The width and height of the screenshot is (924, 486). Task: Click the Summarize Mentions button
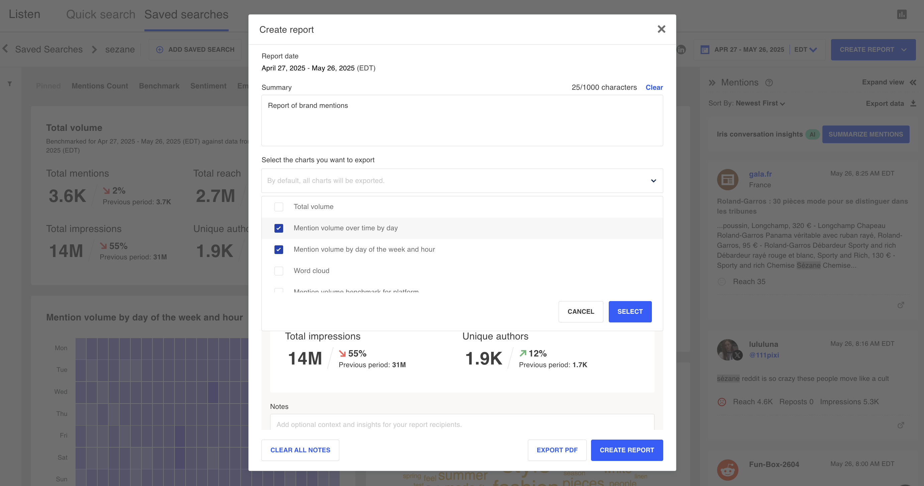tap(865, 134)
